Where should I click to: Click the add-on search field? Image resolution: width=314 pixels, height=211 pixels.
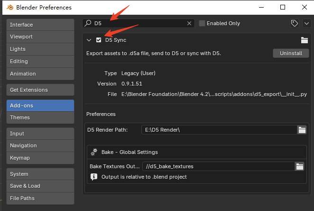[138, 23]
